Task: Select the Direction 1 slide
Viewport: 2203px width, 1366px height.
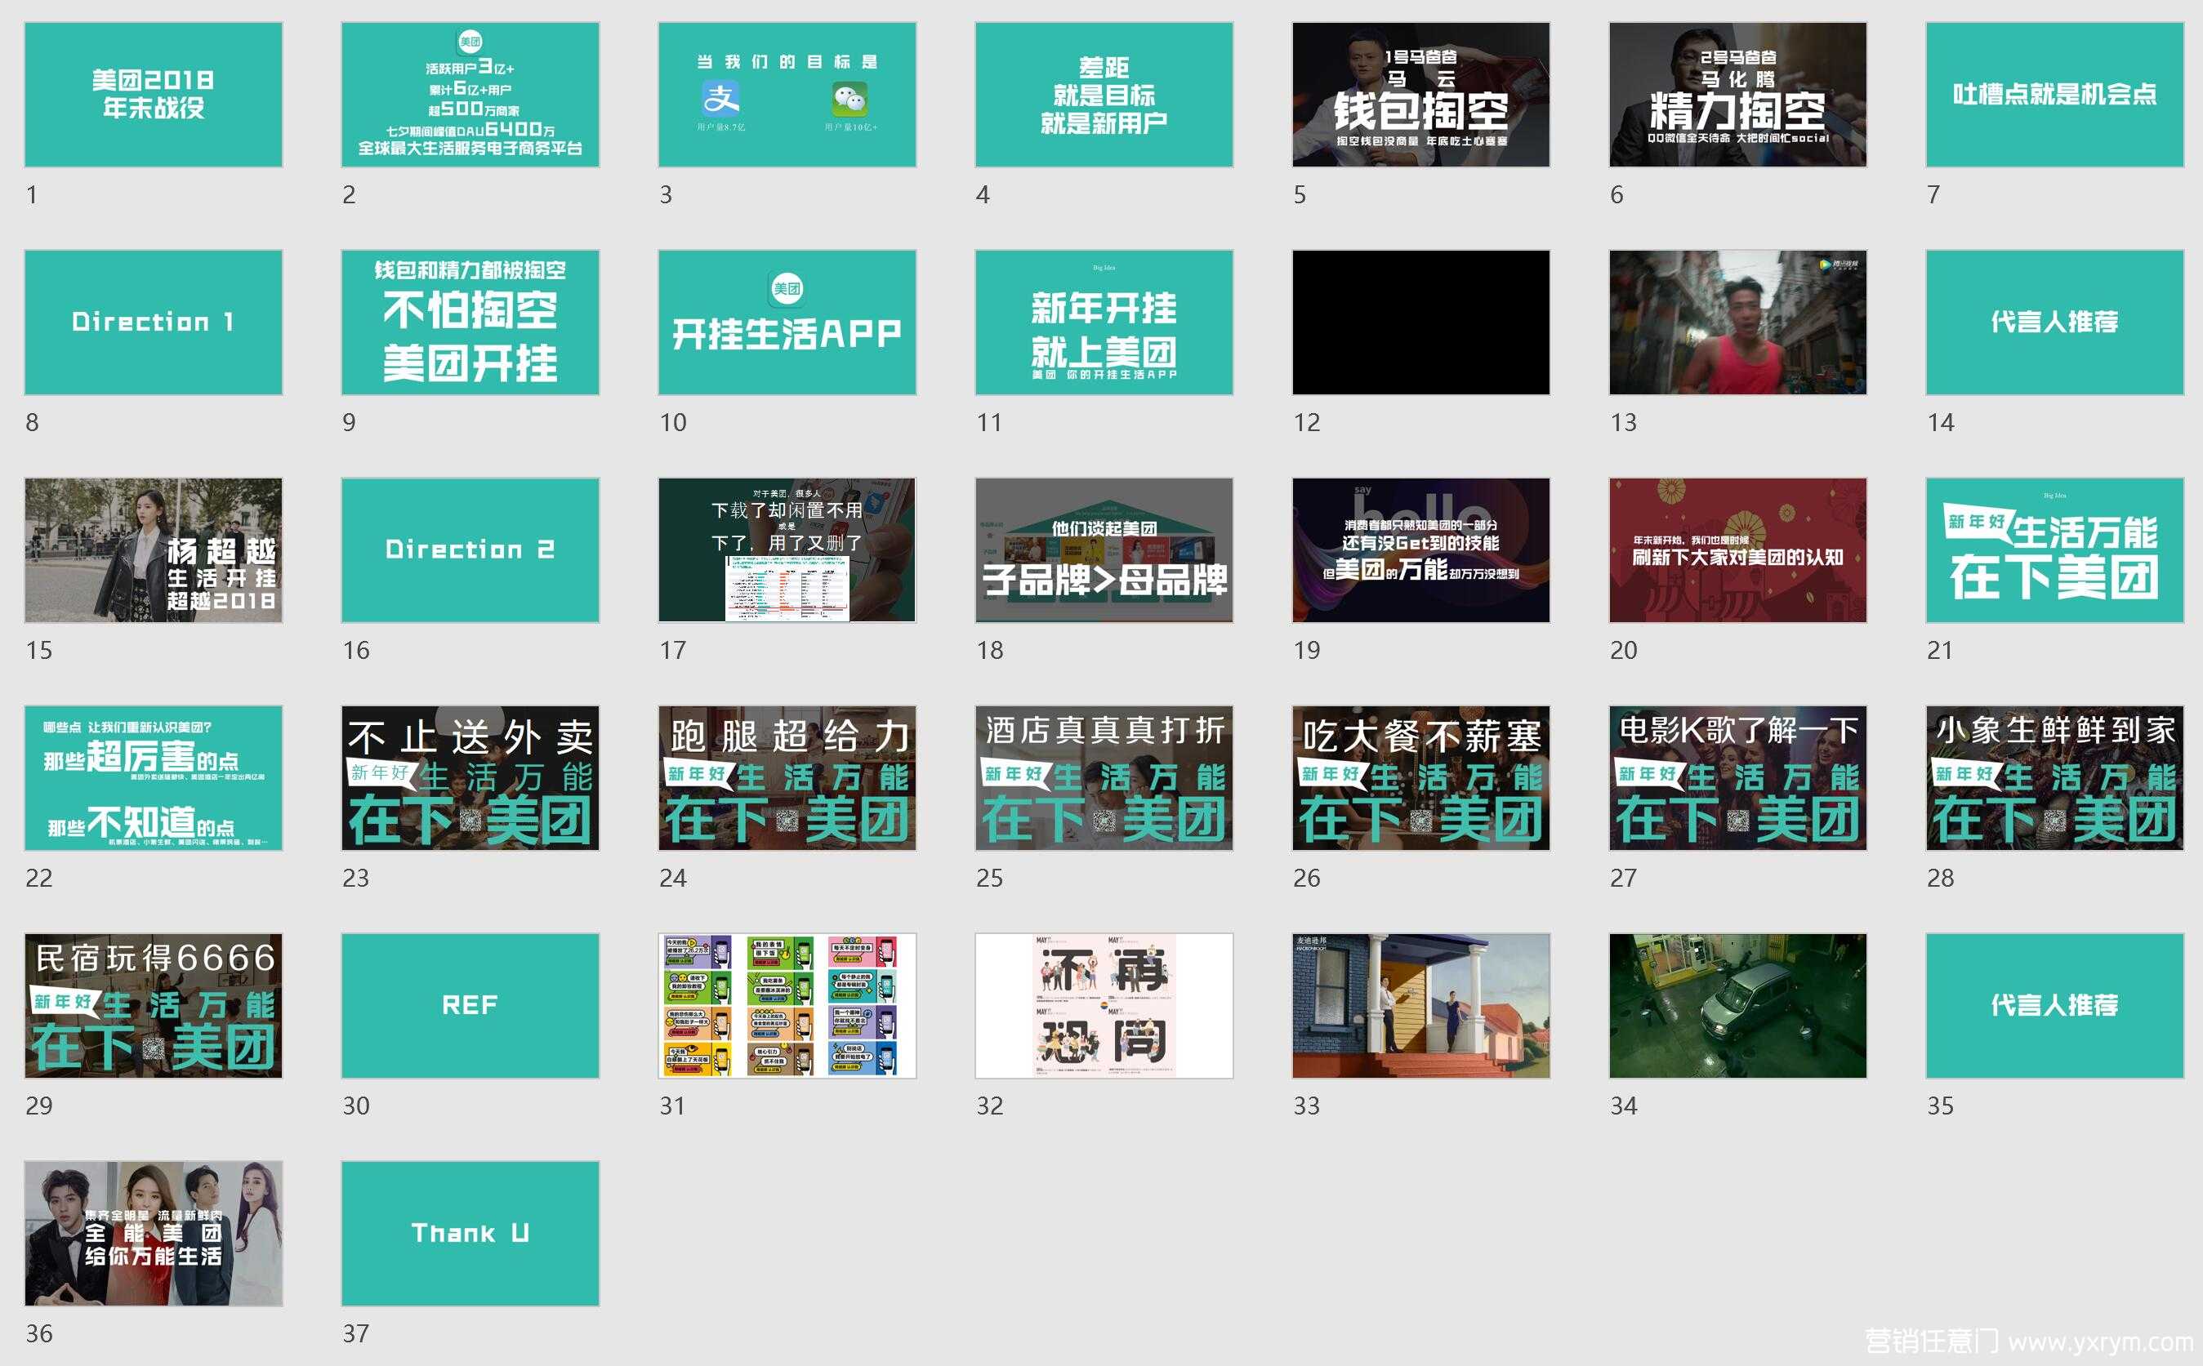Action: click(154, 323)
